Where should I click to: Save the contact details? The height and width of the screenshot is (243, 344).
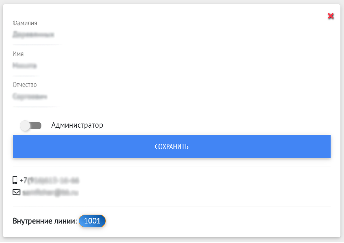point(172,146)
